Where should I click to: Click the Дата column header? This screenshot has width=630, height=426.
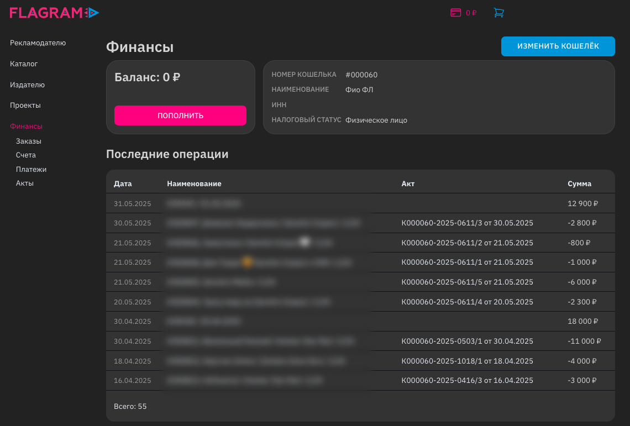tap(123, 183)
